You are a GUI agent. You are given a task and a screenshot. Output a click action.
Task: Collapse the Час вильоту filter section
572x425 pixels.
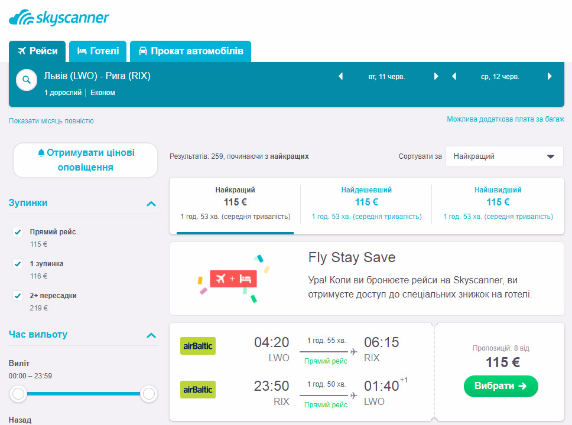pyautogui.click(x=151, y=335)
